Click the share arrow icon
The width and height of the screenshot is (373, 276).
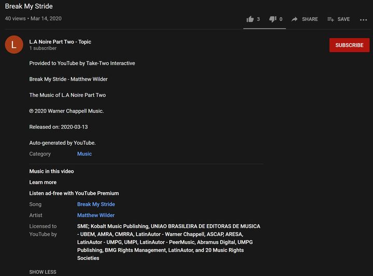pyautogui.click(x=295, y=19)
